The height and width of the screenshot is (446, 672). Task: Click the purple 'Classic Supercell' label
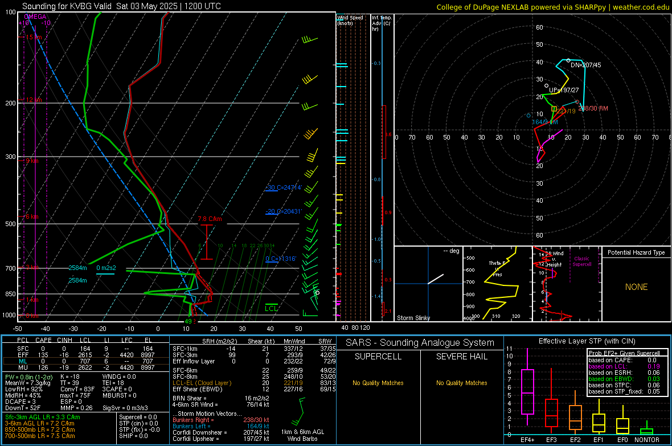pos(581,261)
